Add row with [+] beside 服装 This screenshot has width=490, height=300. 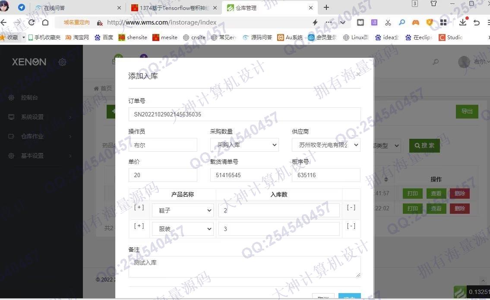click(x=139, y=226)
